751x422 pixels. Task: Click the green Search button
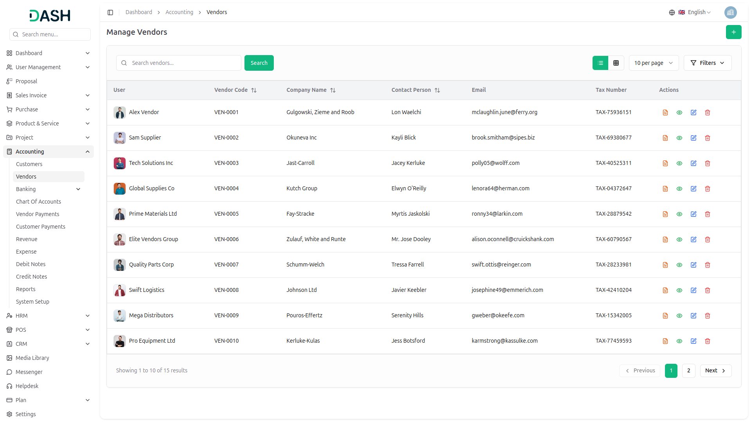click(x=259, y=63)
